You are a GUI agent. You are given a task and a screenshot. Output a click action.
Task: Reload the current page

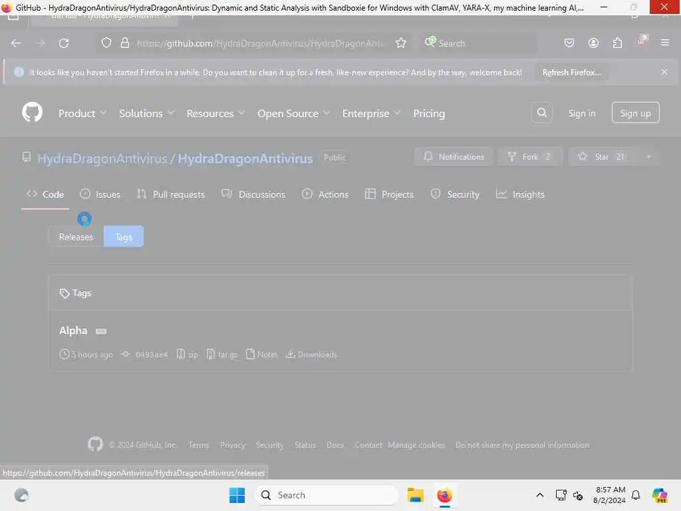64,43
